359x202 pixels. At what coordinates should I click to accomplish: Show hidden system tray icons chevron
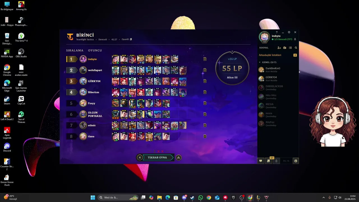coord(323,198)
